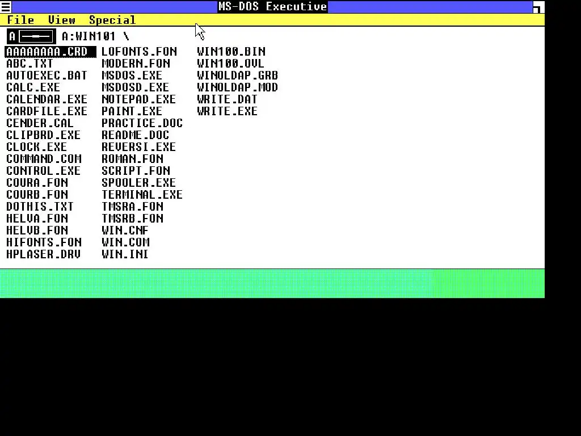Image resolution: width=581 pixels, height=436 pixels.
Task: Select ROMAN.FON
Action: 133,159
